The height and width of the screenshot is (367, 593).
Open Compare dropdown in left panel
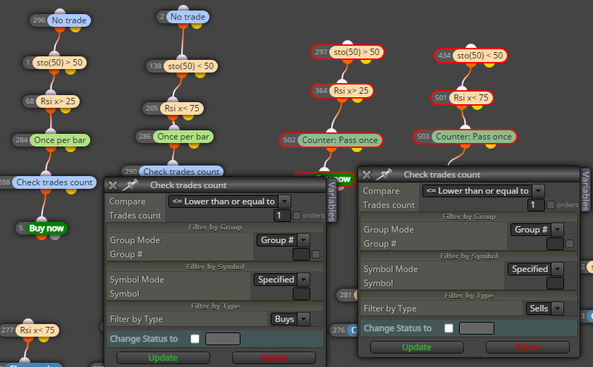(x=230, y=201)
